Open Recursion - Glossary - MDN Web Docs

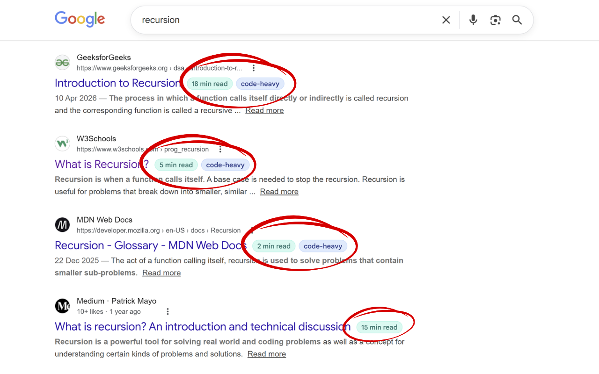[151, 245]
